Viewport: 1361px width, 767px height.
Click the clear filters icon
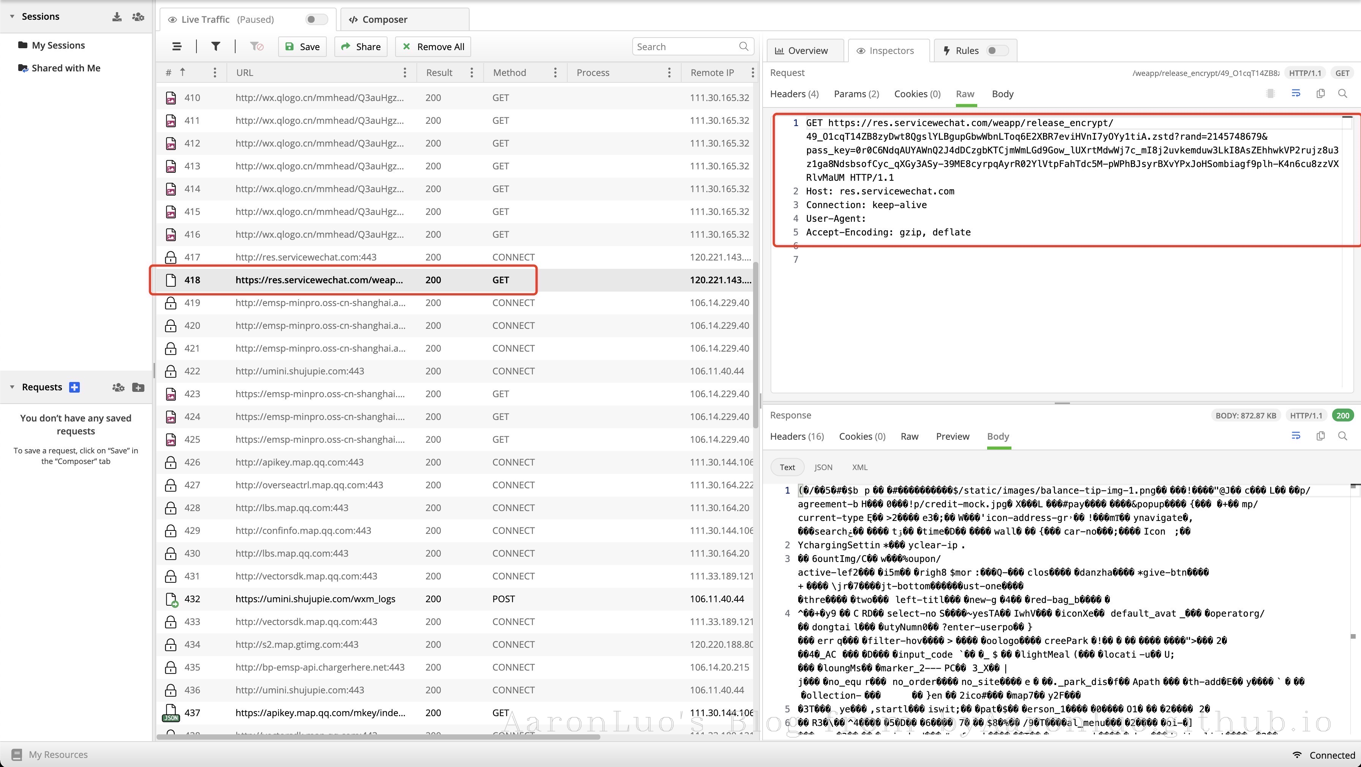click(x=257, y=46)
